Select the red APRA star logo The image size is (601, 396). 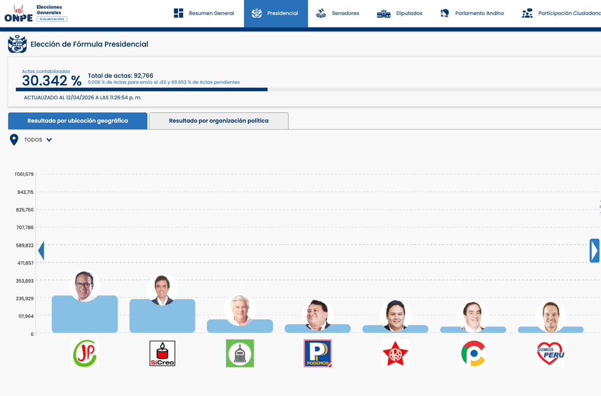click(395, 353)
